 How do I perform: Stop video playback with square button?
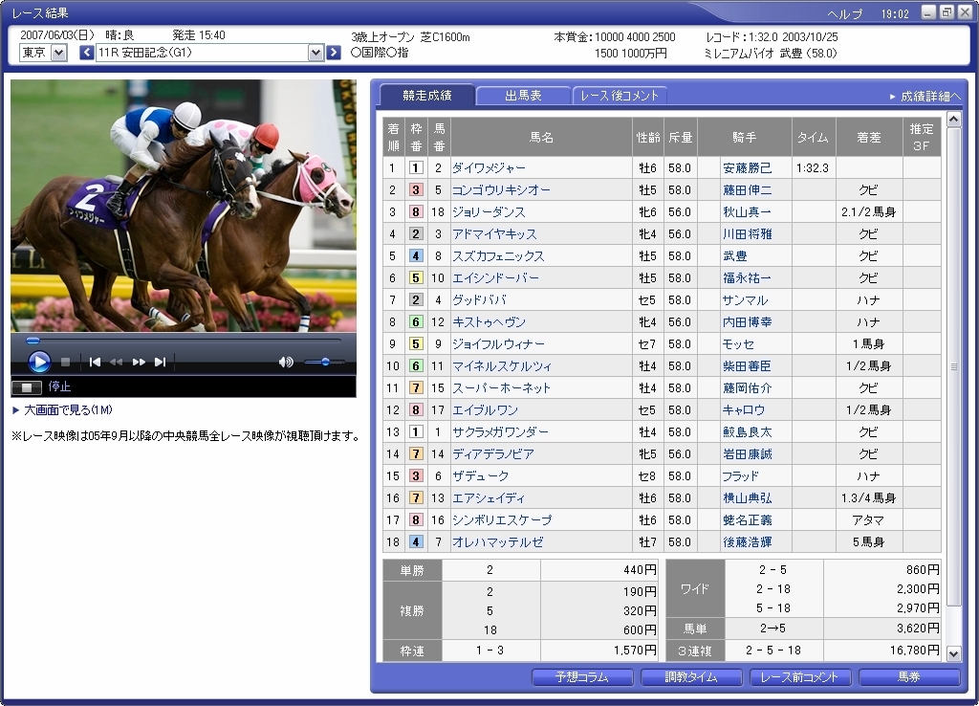pos(66,362)
